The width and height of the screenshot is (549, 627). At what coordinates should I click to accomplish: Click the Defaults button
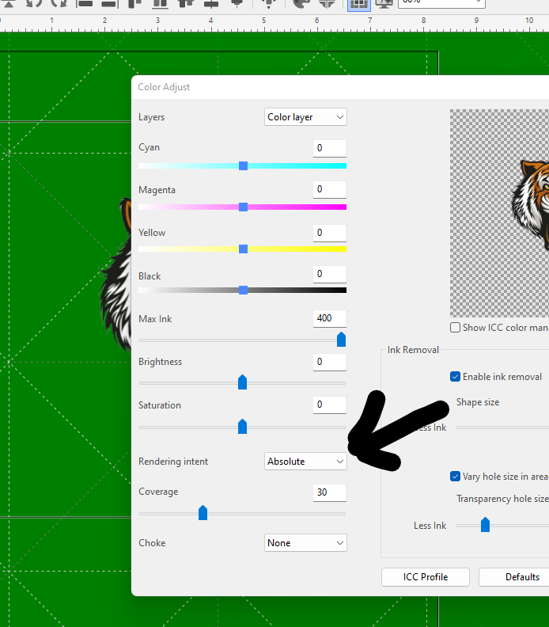tap(514, 577)
